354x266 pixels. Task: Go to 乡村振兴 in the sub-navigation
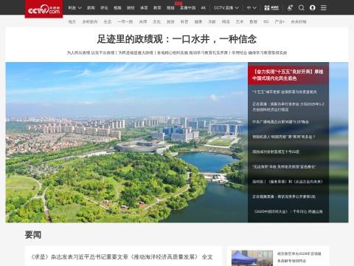tap(90, 21)
